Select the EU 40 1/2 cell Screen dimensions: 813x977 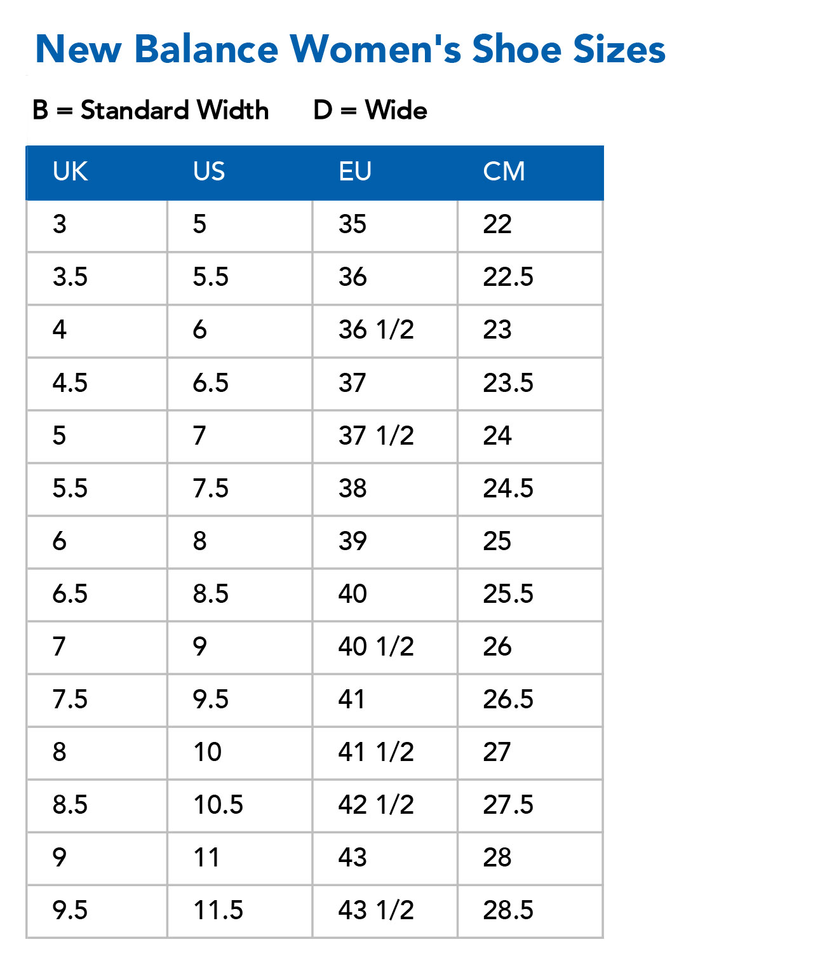[385, 648]
